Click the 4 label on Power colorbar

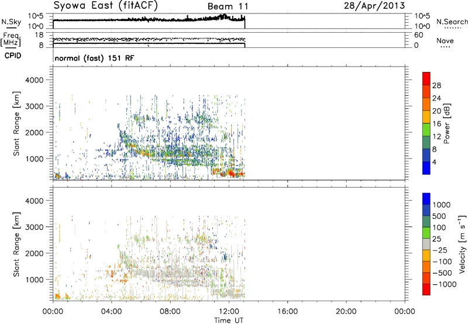pyautogui.click(x=434, y=162)
